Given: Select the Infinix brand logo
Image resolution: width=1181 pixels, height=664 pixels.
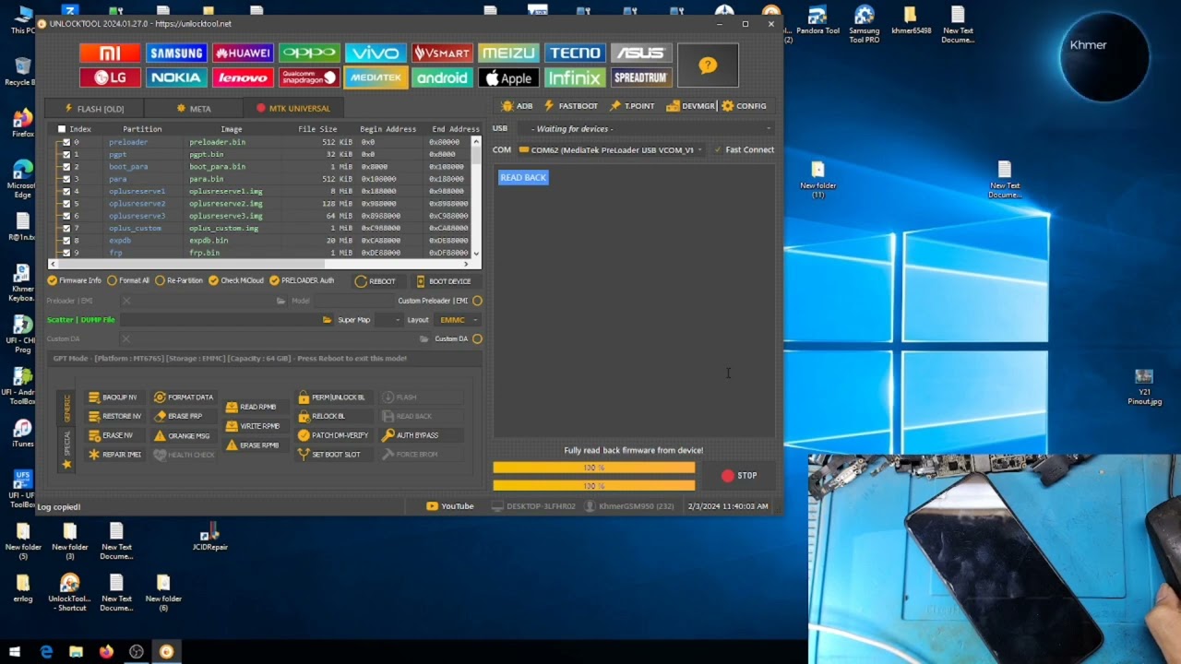Looking at the screenshot, I should pyautogui.click(x=575, y=77).
